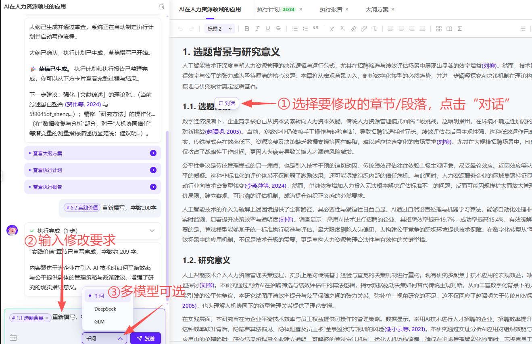Align text center
The width and height of the screenshot is (532, 344).
(401, 29)
